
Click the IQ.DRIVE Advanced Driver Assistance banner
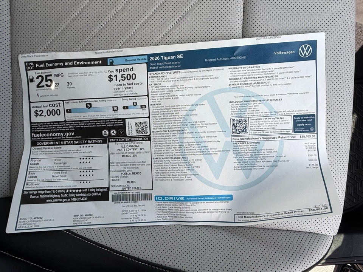(x=194, y=198)
